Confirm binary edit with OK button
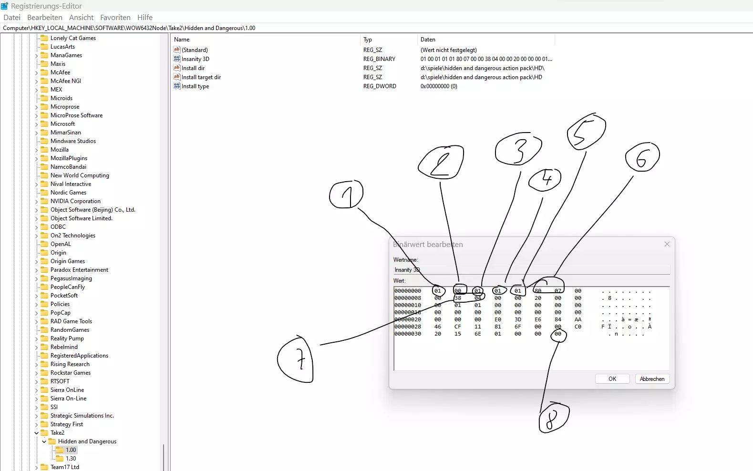This screenshot has width=753, height=471. tap(612, 379)
